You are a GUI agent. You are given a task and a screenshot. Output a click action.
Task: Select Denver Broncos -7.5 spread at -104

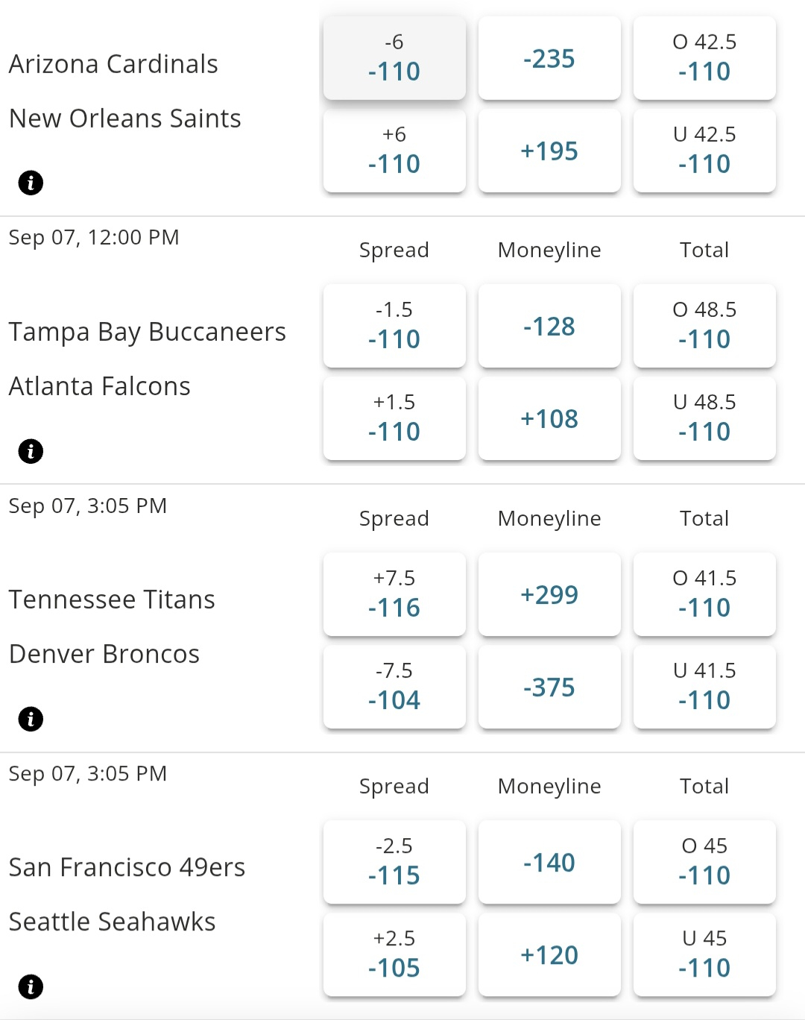394,687
